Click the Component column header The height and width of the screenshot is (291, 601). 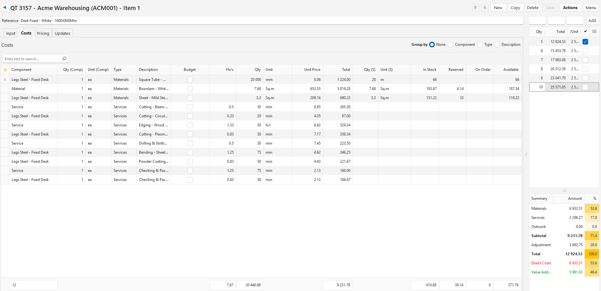(x=33, y=70)
